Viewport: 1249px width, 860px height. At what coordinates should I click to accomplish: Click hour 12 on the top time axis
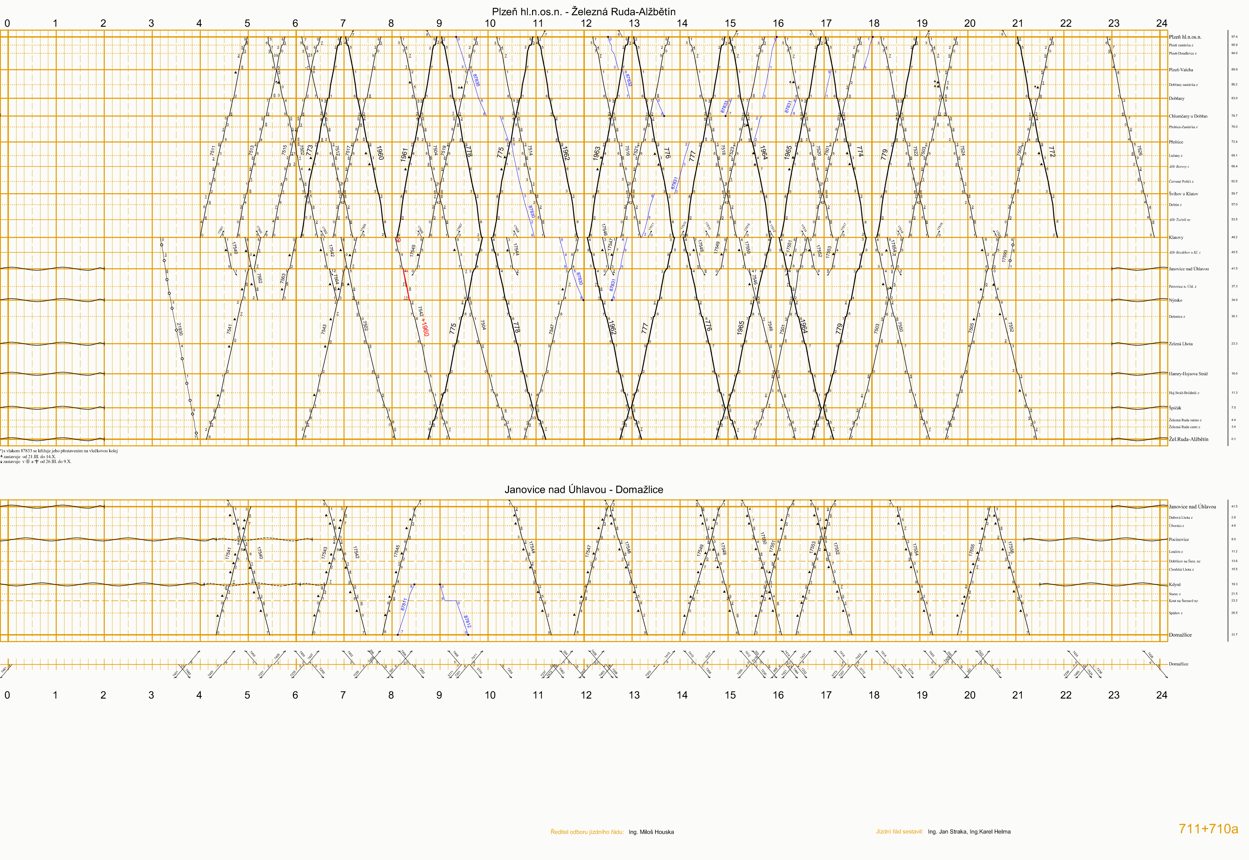click(587, 23)
